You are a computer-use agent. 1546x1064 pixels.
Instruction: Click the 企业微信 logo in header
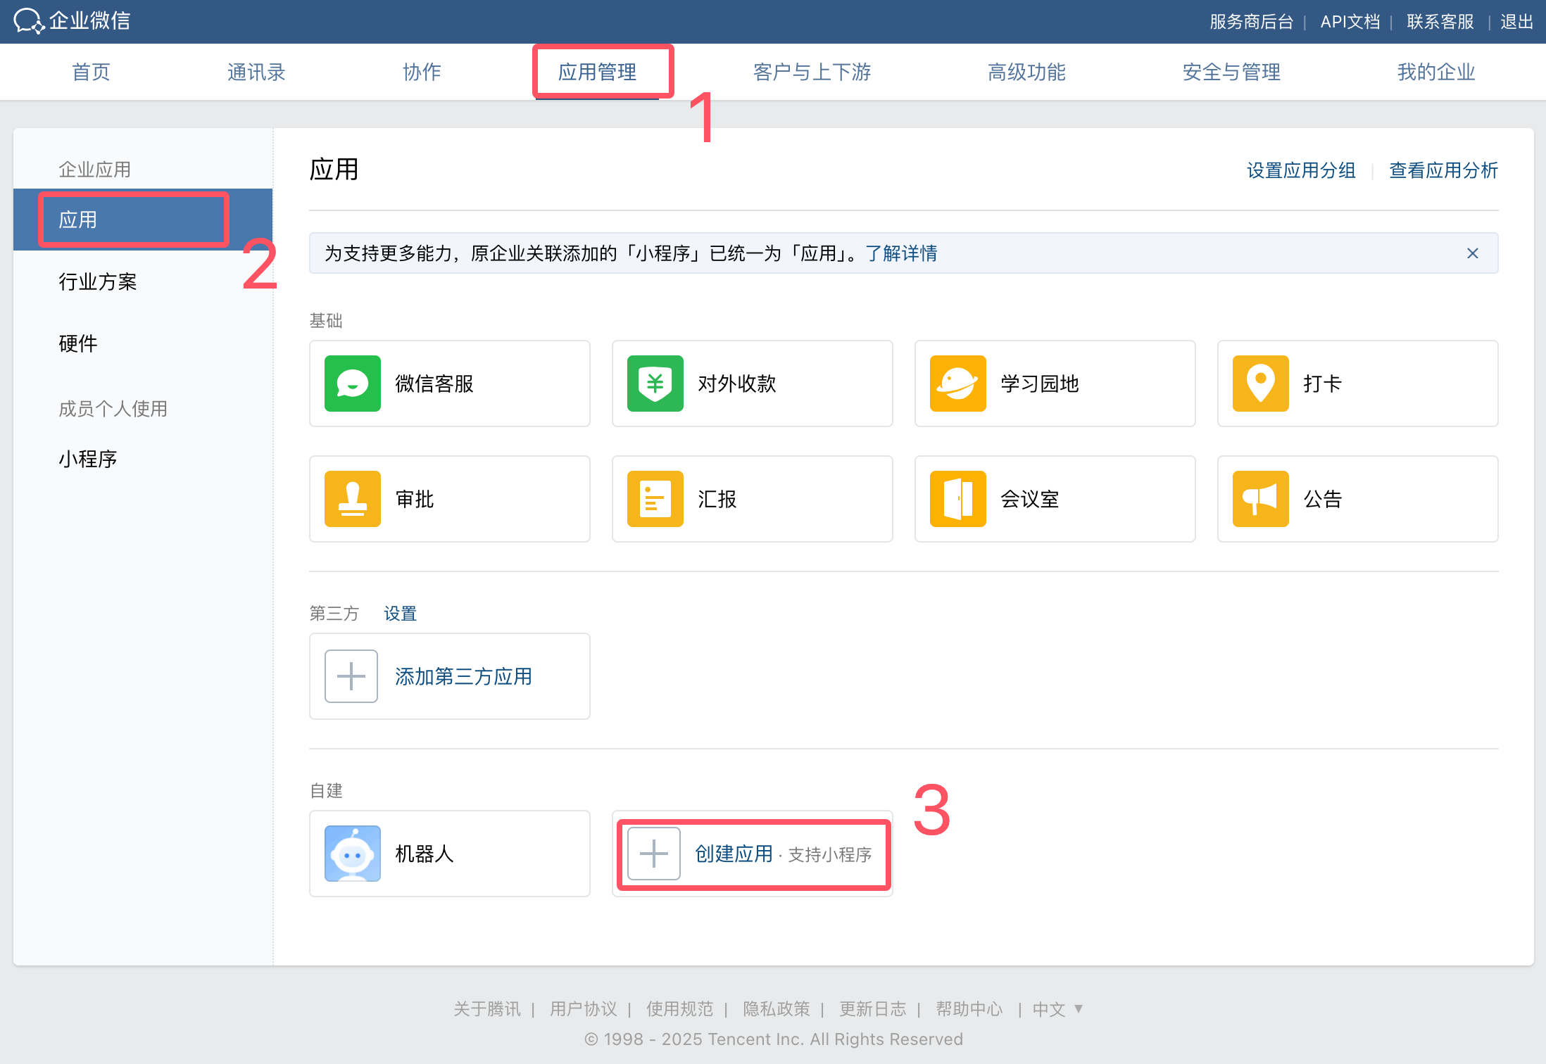pos(73,21)
